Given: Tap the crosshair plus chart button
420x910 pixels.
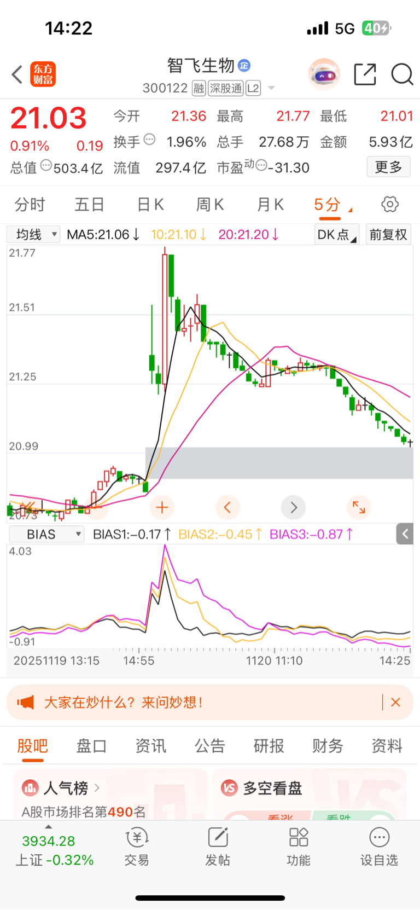Looking at the screenshot, I should point(162,507).
